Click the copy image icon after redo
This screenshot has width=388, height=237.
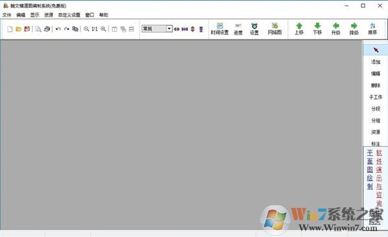coord(75,29)
